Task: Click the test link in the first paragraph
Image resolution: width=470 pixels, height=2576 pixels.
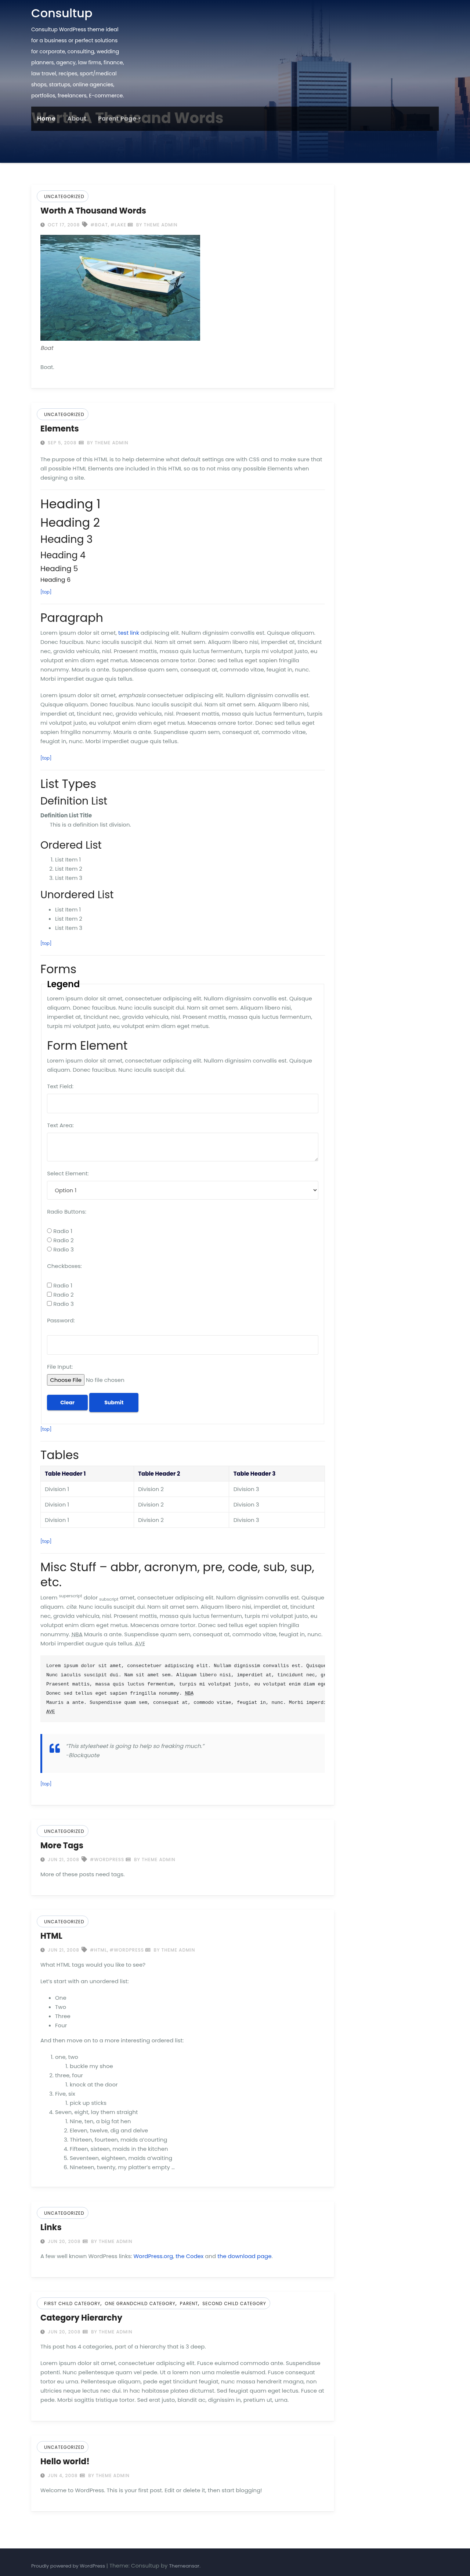Action: click(x=128, y=633)
